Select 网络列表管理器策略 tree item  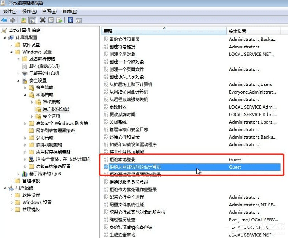(55, 131)
